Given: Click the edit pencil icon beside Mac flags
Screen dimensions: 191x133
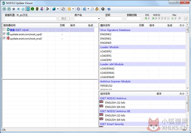Looking at the screenshot, I should [x=186, y=18].
